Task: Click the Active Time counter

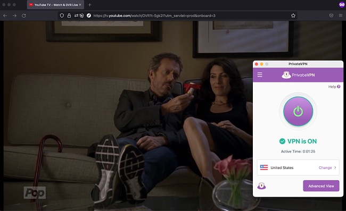Action: pos(298,151)
